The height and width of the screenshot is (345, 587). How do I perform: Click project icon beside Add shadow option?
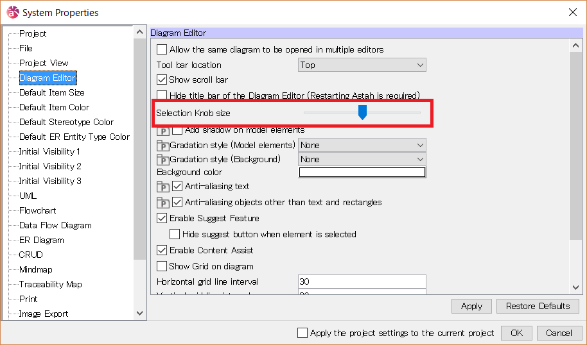163,131
